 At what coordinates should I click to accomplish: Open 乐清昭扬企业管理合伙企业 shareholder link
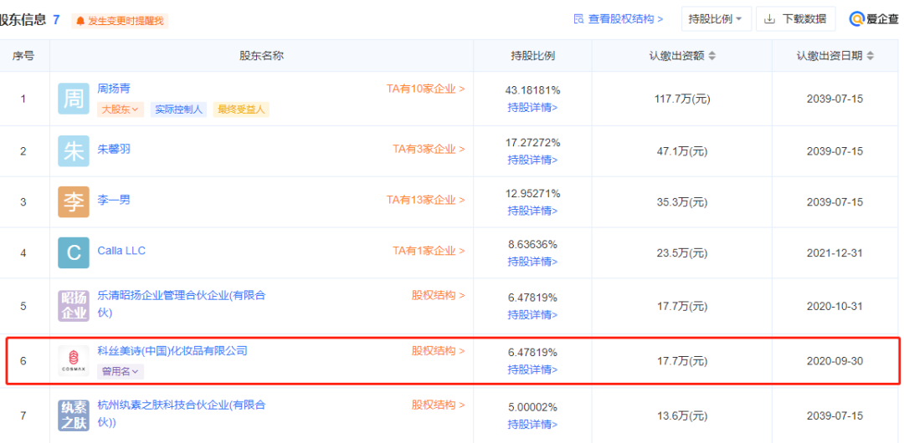pyautogui.click(x=182, y=295)
